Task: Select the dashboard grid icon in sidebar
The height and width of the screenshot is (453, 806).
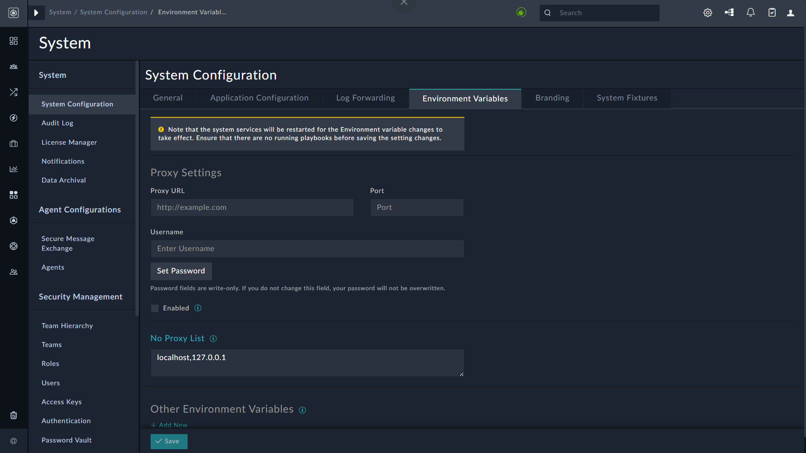Action: (x=13, y=41)
